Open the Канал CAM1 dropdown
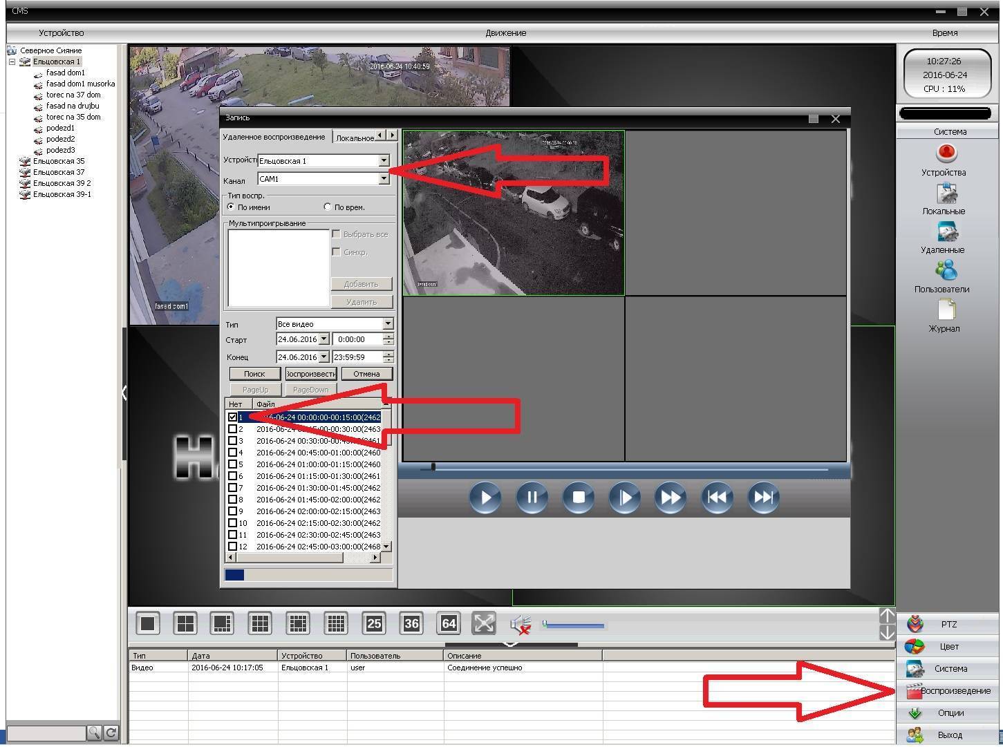 click(384, 179)
